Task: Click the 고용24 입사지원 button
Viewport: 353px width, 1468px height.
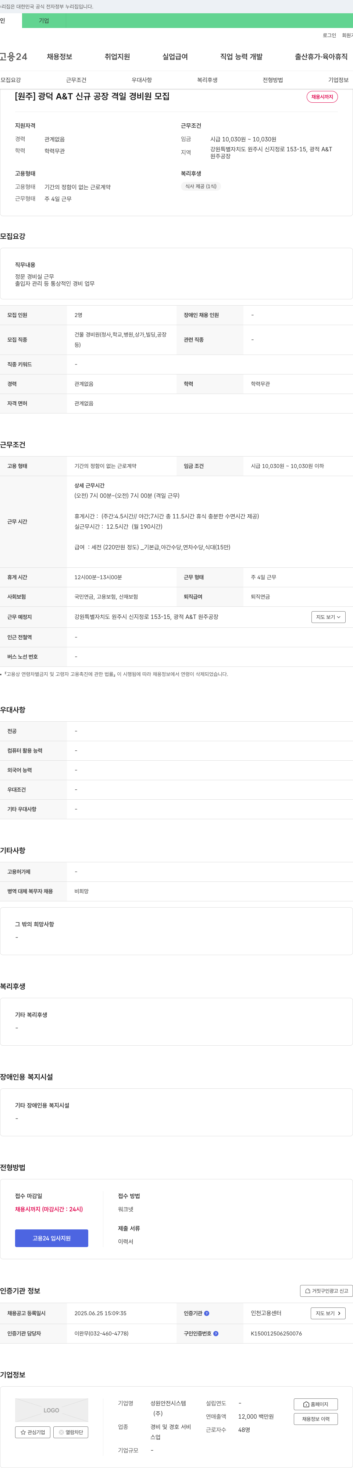Action: [x=51, y=1238]
